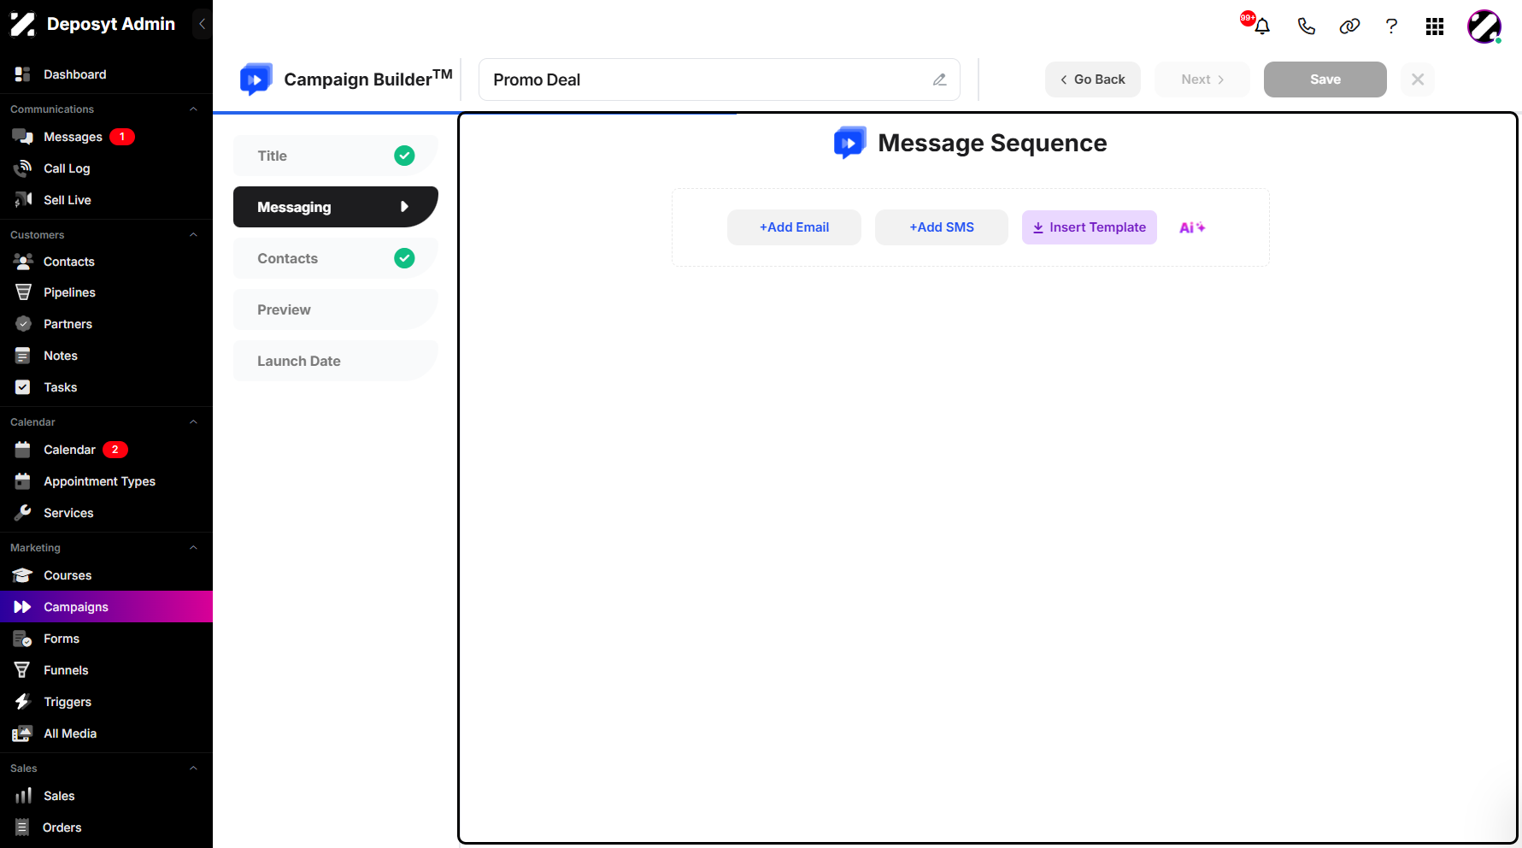The height and width of the screenshot is (848, 1522).
Task: Click +Add SMS button
Action: tap(942, 227)
